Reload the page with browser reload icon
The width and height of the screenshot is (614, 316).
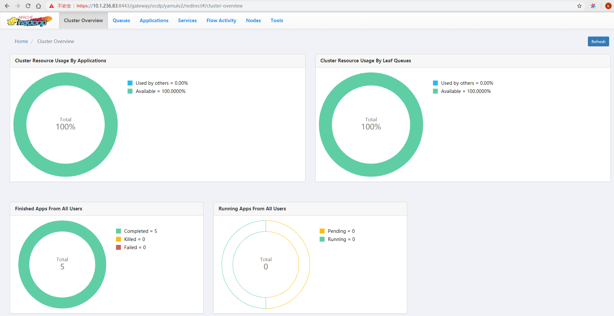(x=28, y=6)
